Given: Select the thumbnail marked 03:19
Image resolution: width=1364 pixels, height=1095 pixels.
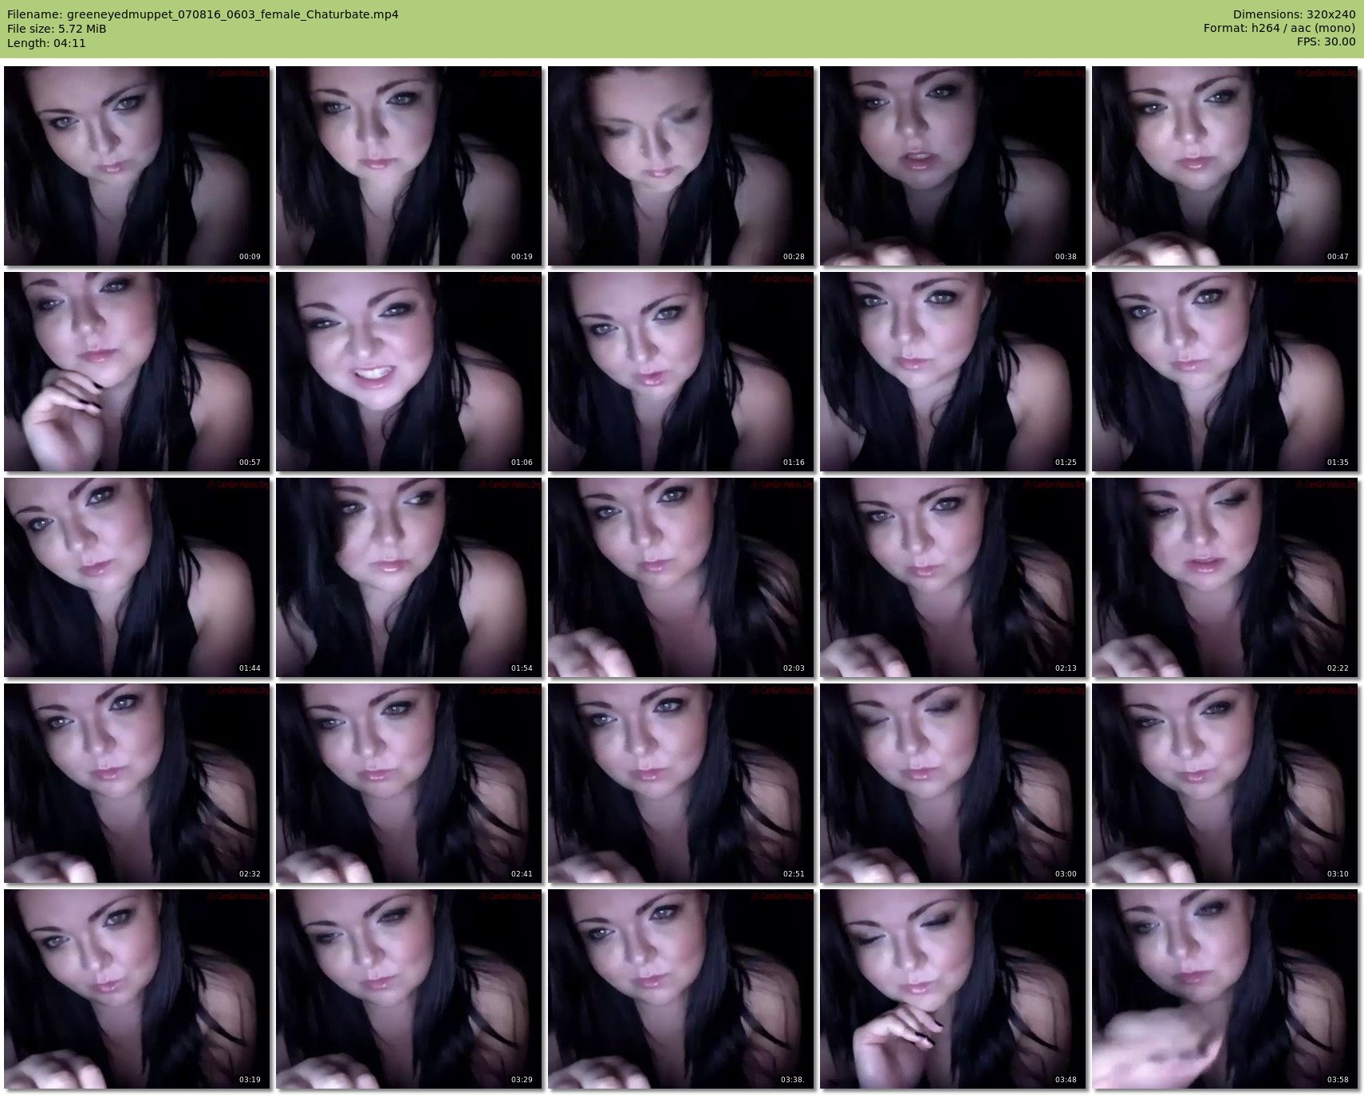Looking at the screenshot, I should [137, 989].
